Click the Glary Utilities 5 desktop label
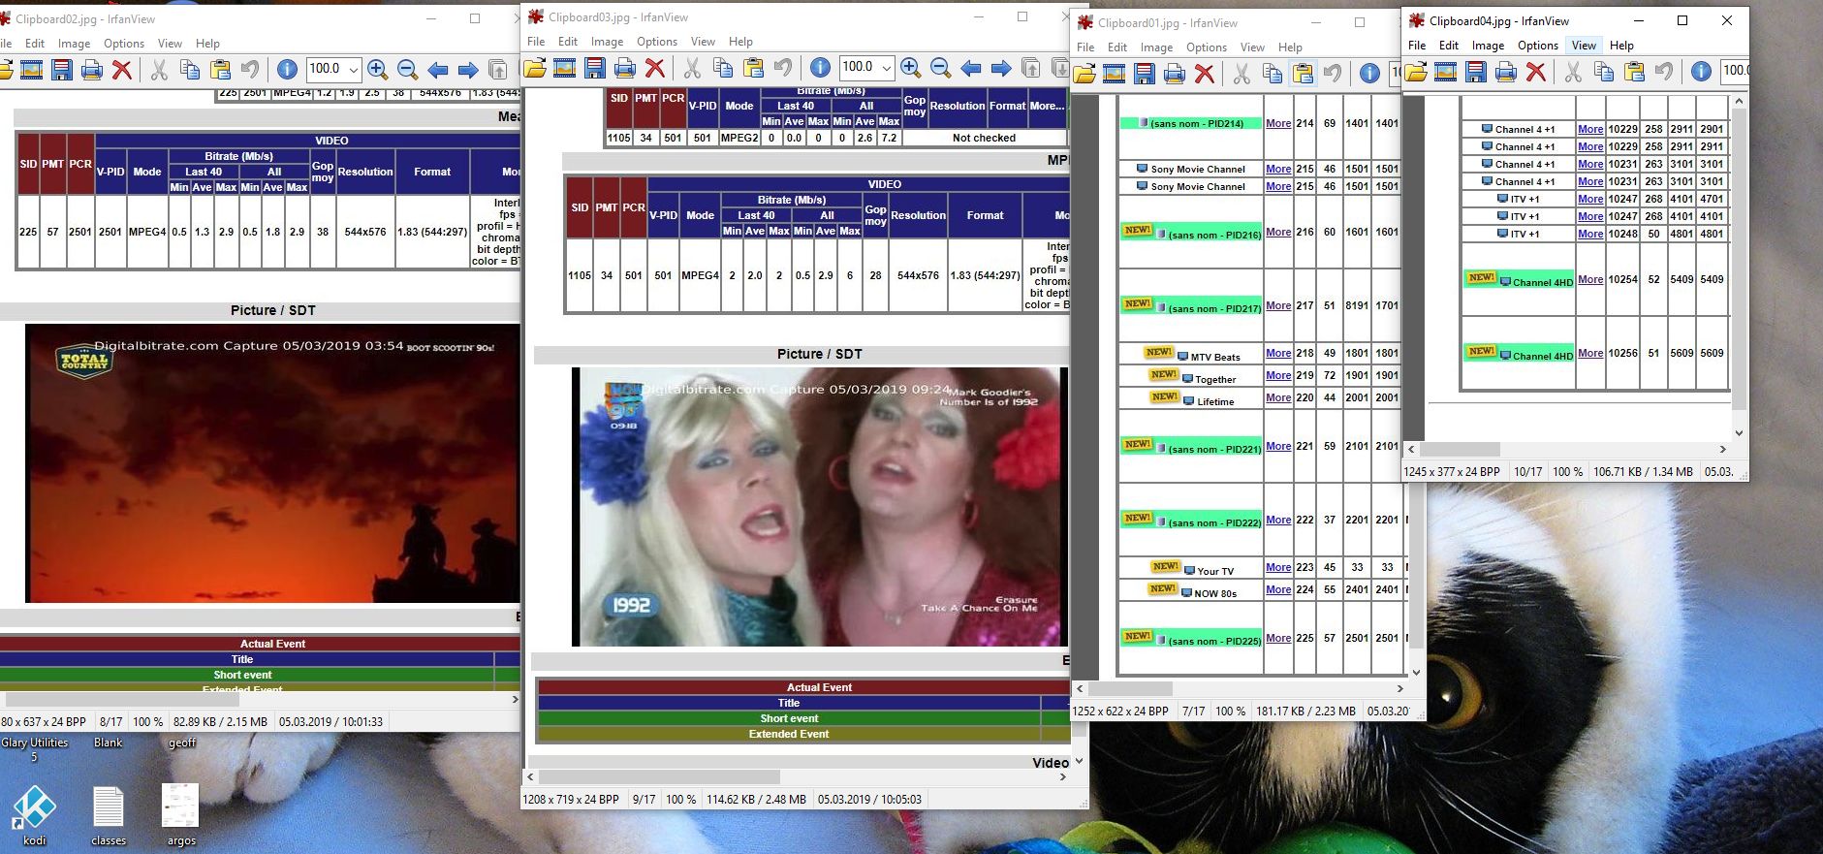 tap(35, 749)
